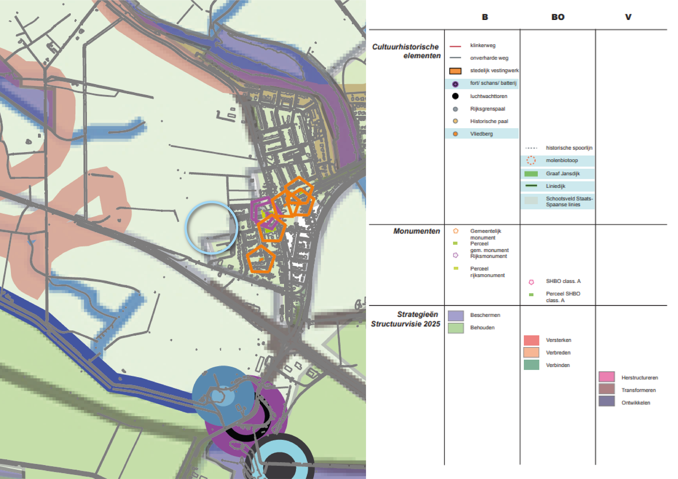Click the green Graaf Jansdijk swatch
The width and height of the screenshot is (678, 479).
click(531, 174)
